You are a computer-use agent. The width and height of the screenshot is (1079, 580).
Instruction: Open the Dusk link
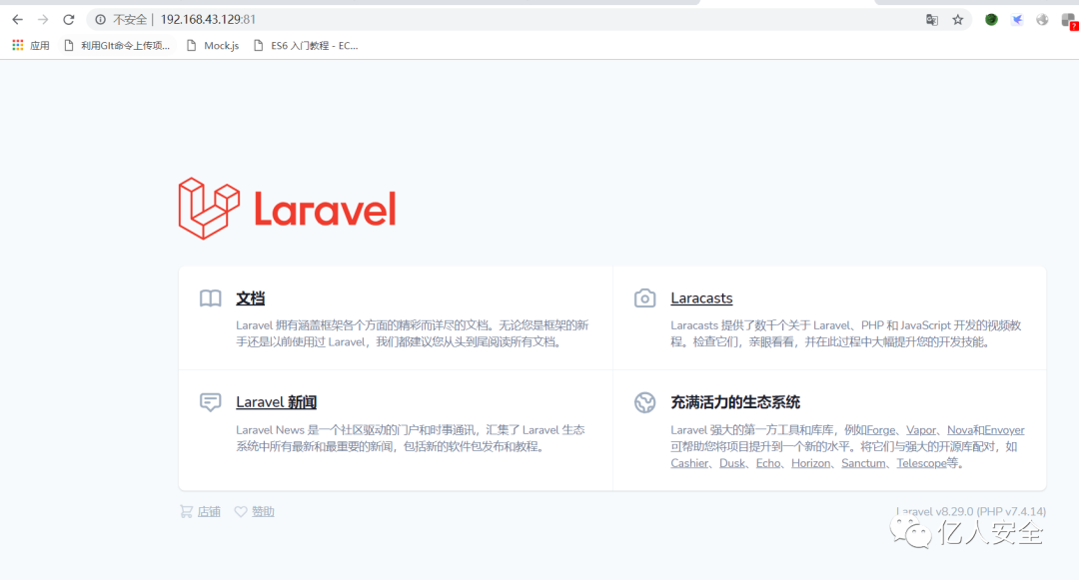732,463
